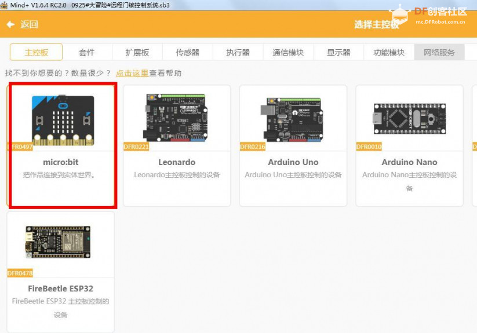
Task: Open the 通信模块 tab
Action: coord(288,52)
